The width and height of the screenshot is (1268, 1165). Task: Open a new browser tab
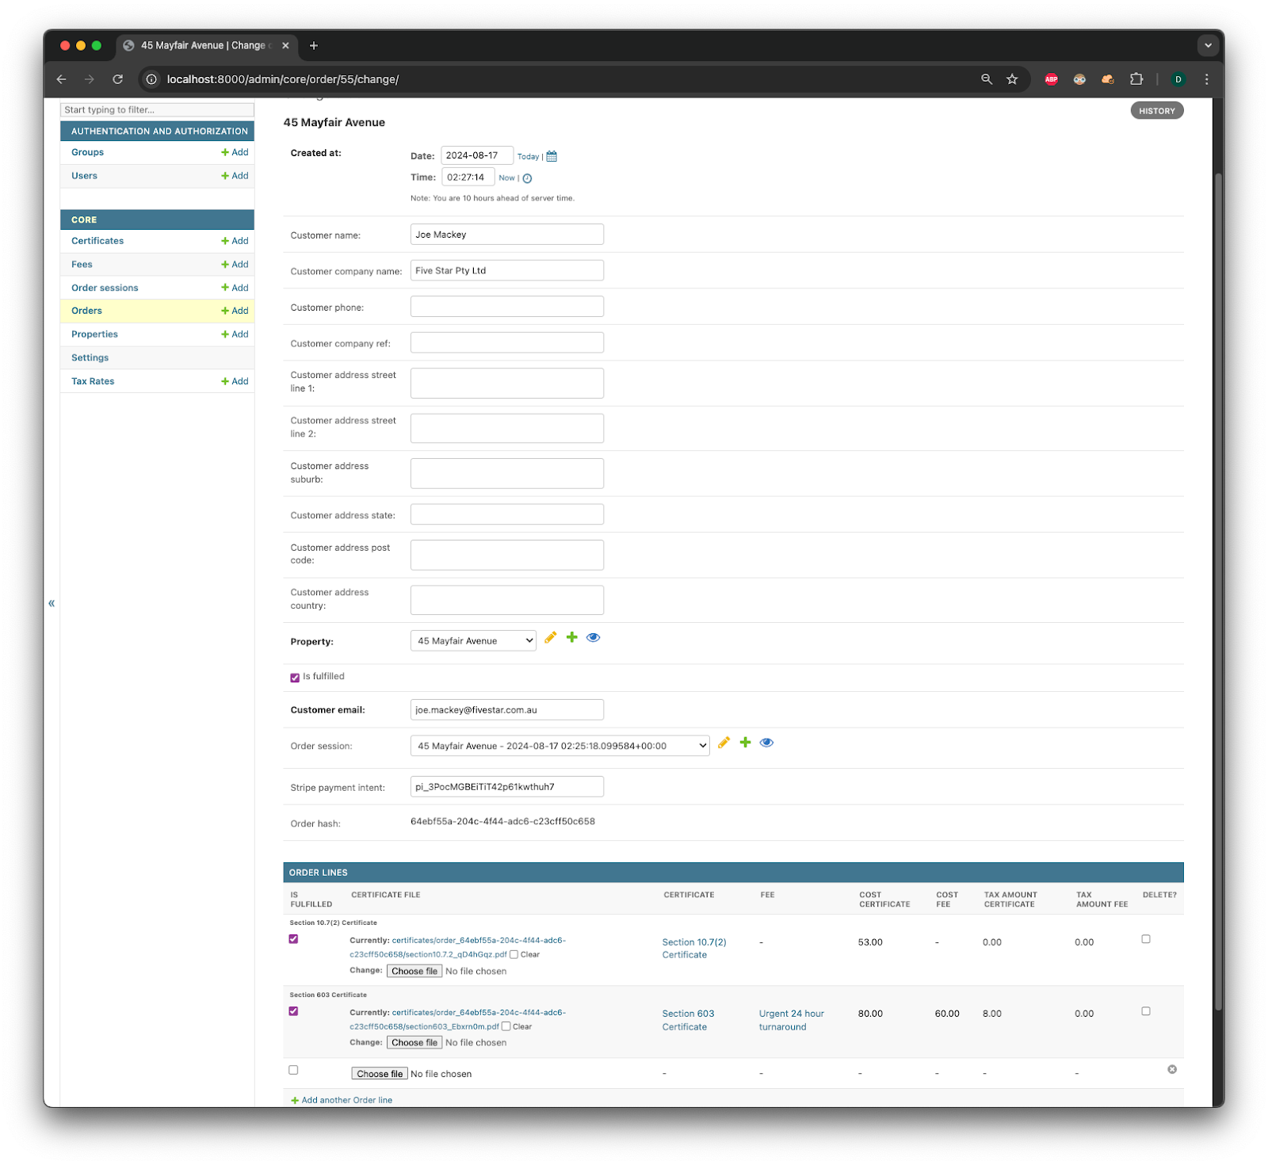314,46
